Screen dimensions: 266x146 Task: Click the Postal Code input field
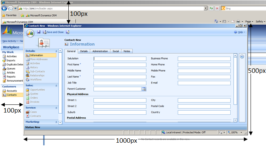tap(204, 106)
